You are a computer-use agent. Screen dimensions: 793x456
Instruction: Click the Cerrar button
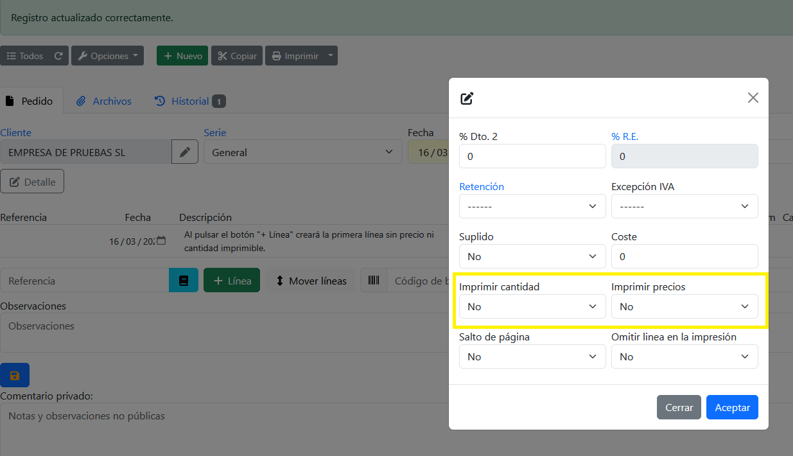point(679,407)
